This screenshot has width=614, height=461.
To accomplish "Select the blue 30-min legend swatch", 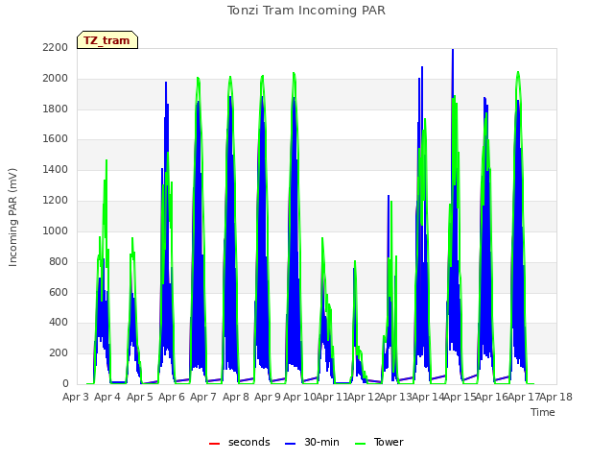I will pyautogui.click(x=290, y=443).
